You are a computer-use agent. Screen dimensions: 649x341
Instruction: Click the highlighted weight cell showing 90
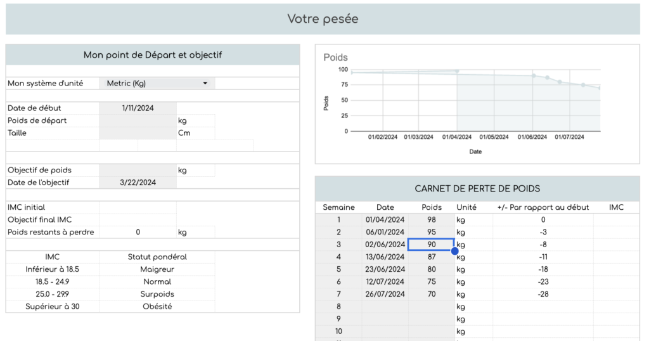pos(431,244)
